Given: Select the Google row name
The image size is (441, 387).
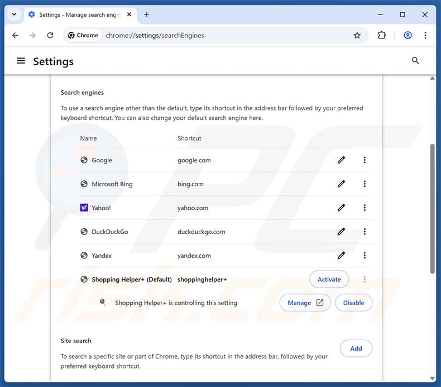Looking at the screenshot, I should coord(102,160).
